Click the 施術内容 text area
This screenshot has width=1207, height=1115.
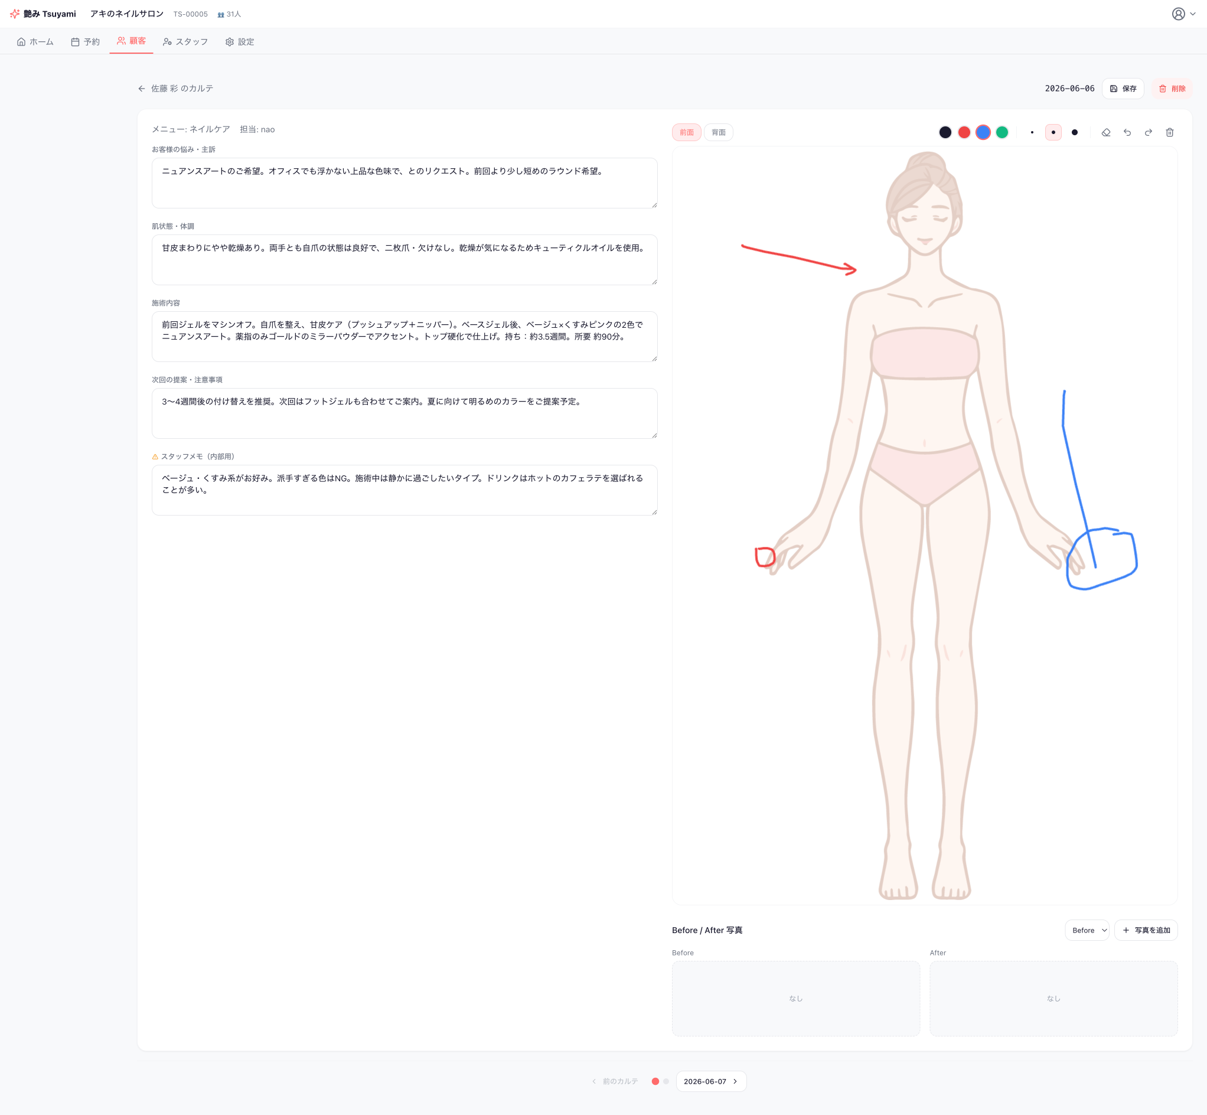tap(404, 337)
